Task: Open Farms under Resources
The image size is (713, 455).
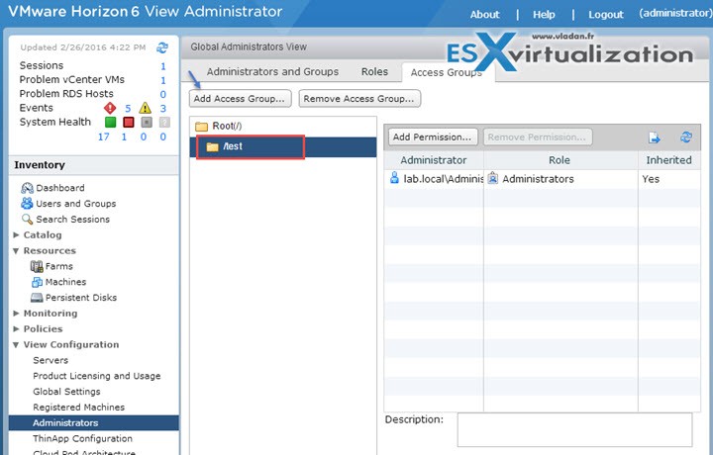Action: point(59,266)
